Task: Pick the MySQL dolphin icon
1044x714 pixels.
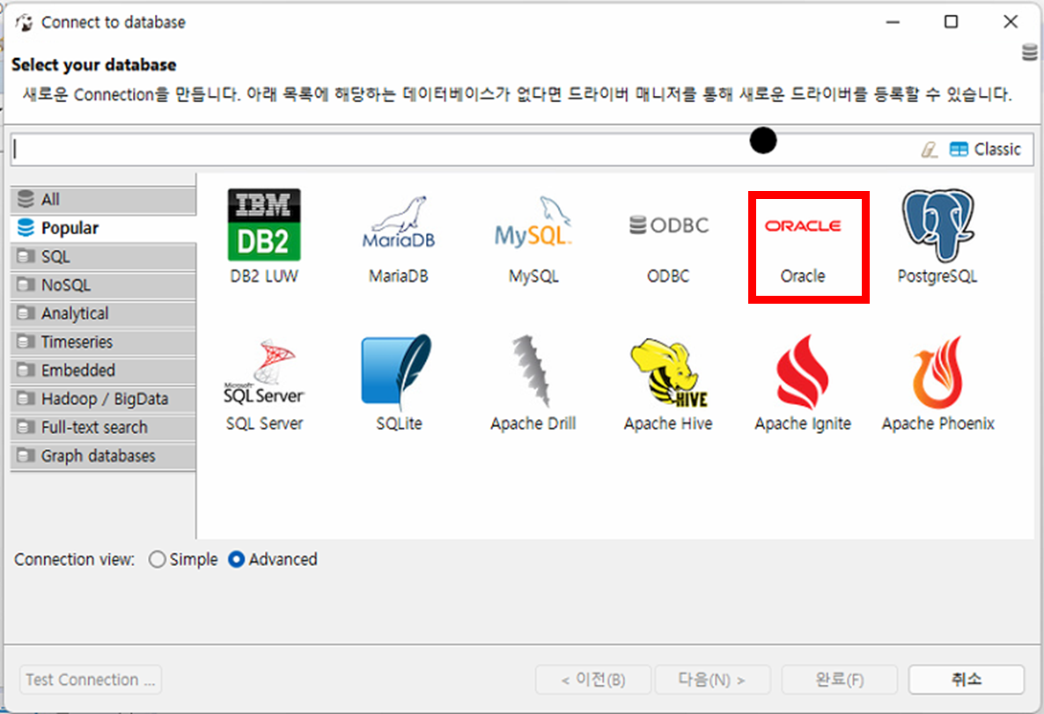Action: coord(533,223)
